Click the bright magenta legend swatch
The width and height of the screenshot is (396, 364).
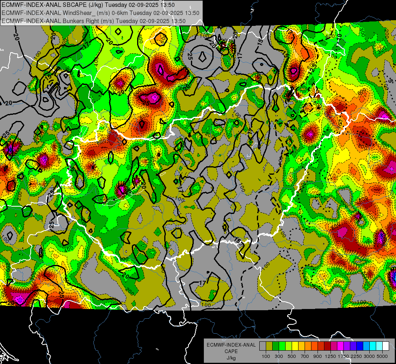341,346
